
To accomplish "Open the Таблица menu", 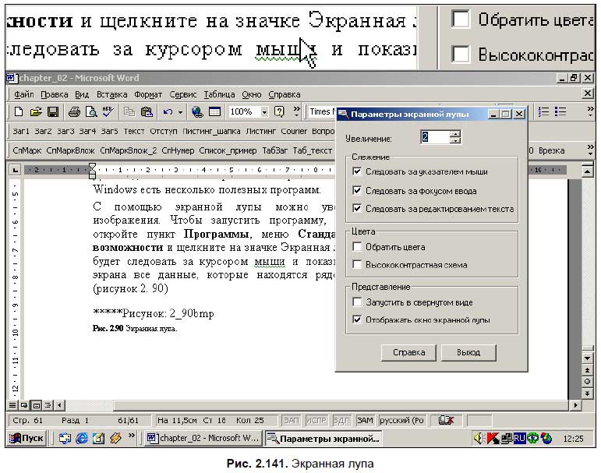I will click(219, 94).
